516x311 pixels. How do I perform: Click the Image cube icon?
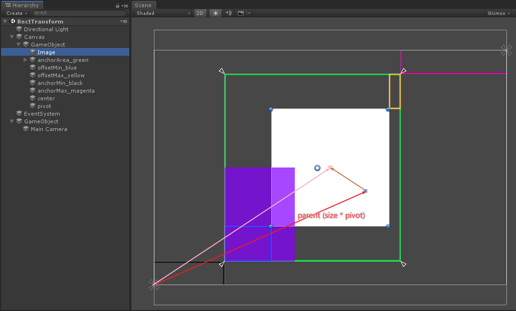point(33,52)
